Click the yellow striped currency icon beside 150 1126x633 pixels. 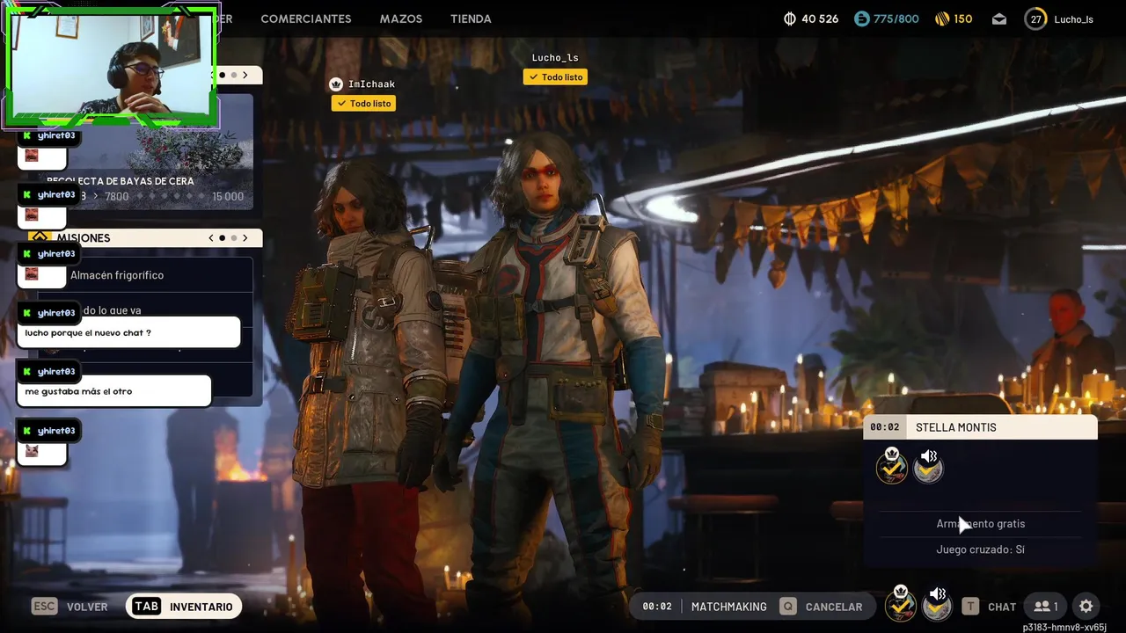click(x=942, y=18)
